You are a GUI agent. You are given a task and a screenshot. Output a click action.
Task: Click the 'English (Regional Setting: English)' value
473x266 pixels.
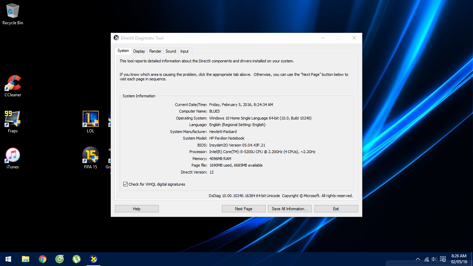(x=237, y=125)
